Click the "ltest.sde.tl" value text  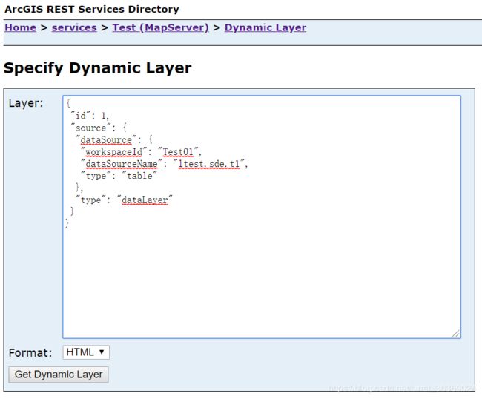(209, 164)
